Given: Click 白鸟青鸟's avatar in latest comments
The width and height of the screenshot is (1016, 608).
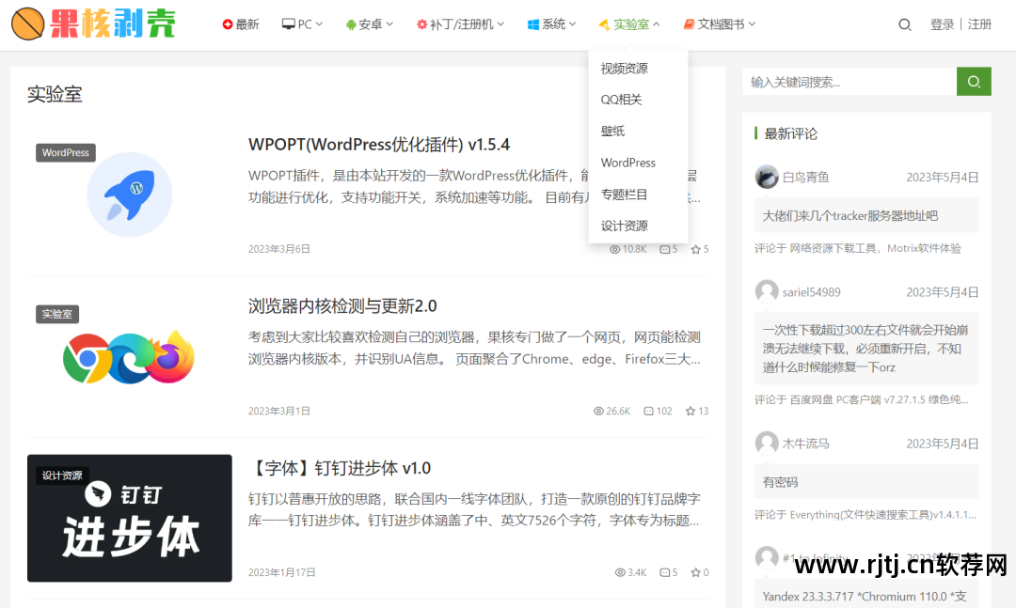Looking at the screenshot, I should pyautogui.click(x=766, y=176).
